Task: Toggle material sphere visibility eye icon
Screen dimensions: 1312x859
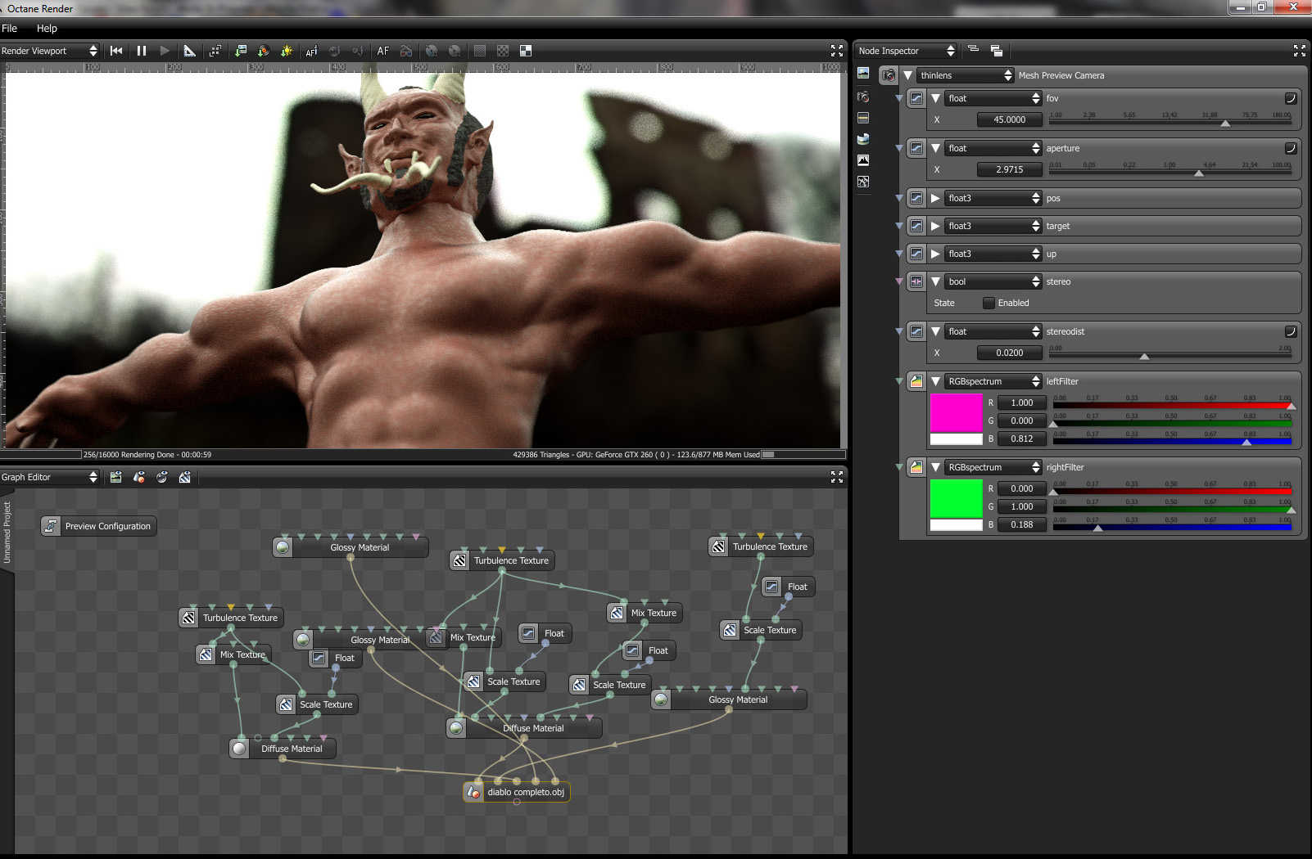Action: click(x=162, y=477)
